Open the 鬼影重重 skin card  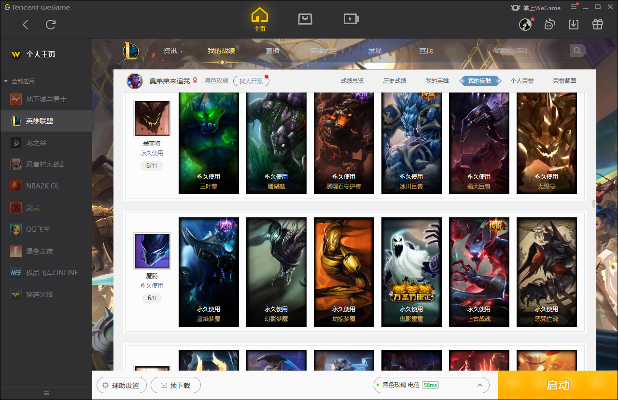coord(411,272)
